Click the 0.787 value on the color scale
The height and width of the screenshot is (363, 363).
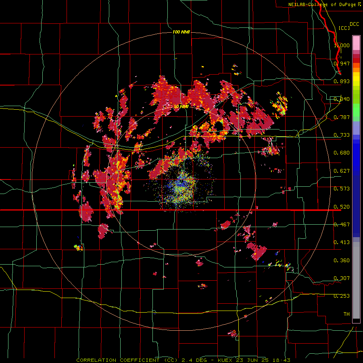coord(342,117)
